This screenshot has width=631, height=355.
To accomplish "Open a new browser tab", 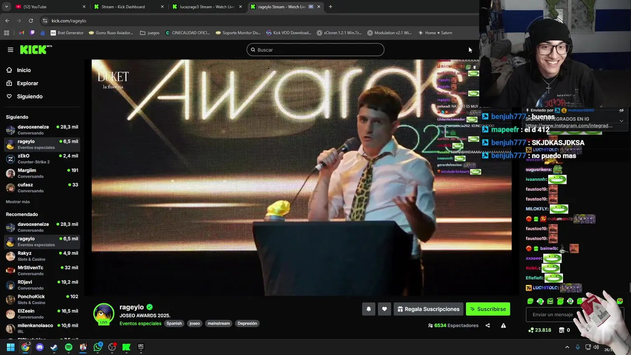I will (x=330, y=6).
